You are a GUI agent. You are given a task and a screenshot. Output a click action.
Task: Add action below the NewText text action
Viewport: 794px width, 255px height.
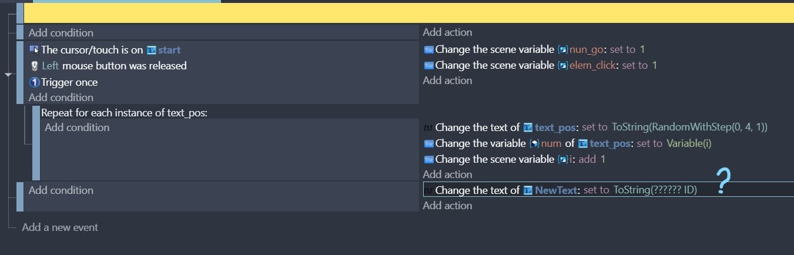(x=447, y=206)
